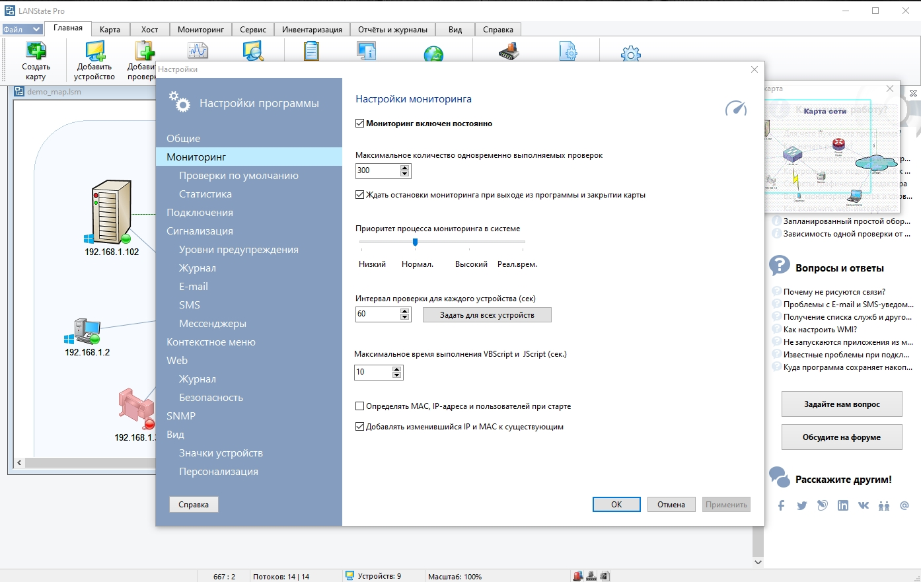This screenshot has width=921, height=582.
Task: Click the add check clipboard icon
Action: 145,51
